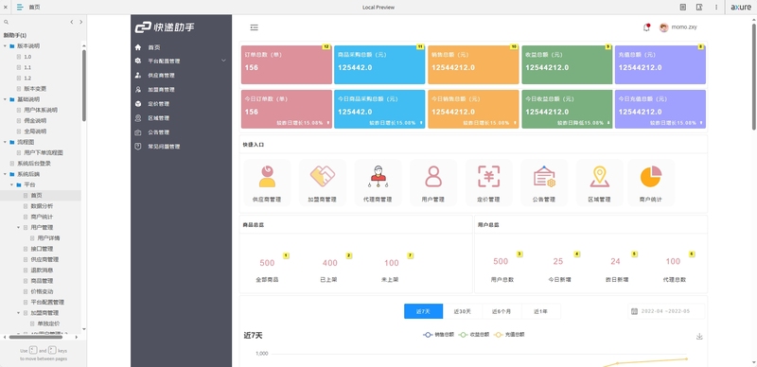Collapse the 系统后端 folder in the page tree
Screen dimensions: 757x367
(x=6, y=174)
